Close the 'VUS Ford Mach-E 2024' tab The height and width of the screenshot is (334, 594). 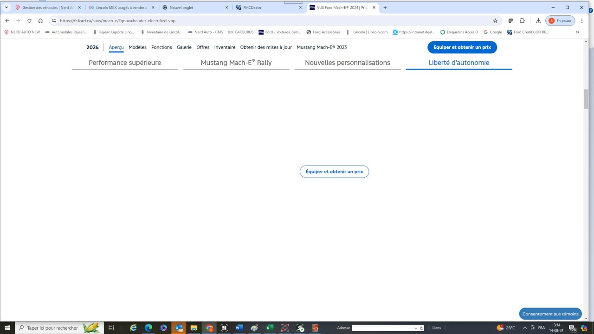click(x=374, y=7)
